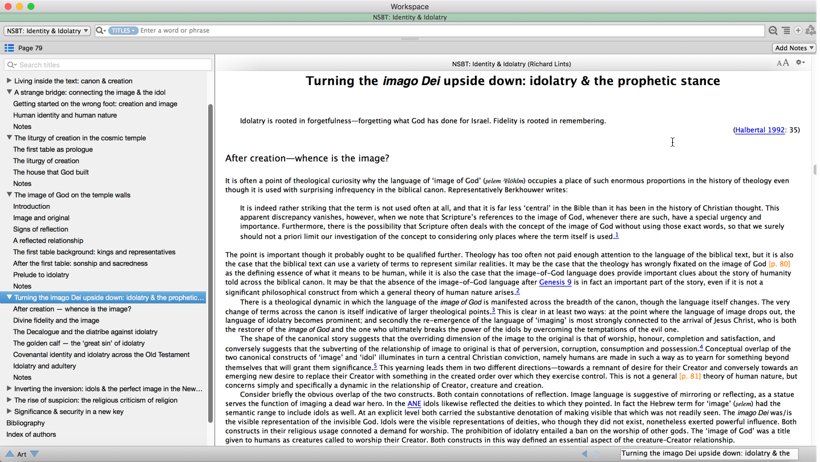Select Introduction in the contents list
820x462 pixels.
[31, 206]
